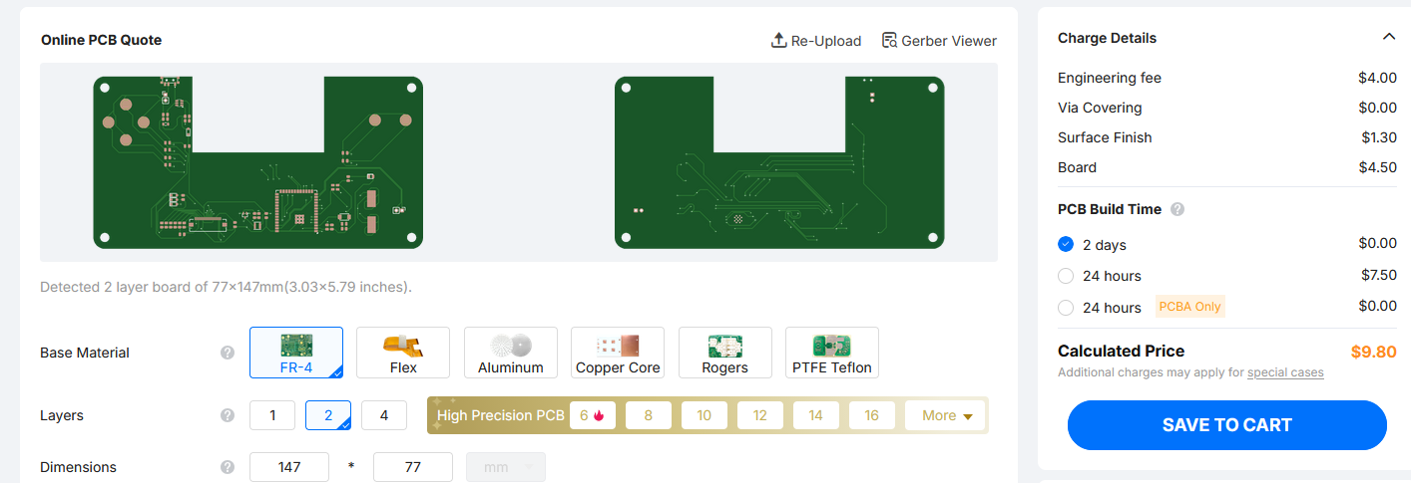Choose 6 layer High Precision PCB

point(593,415)
